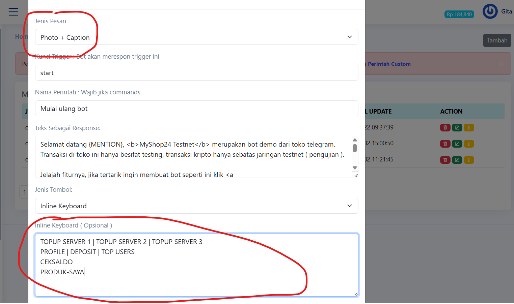Delete the command updated at 09:37:39
The height and width of the screenshot is (304, 514).
[445, 128]
